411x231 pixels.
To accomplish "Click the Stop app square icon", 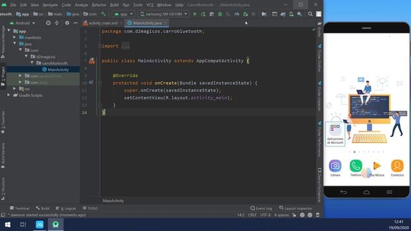I will (x=253, y=14).
